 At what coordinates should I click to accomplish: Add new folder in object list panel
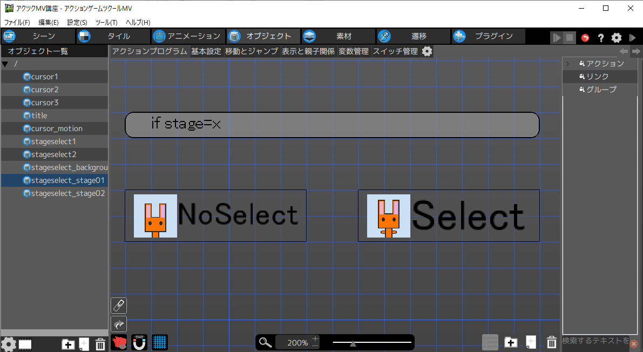(x=68, y=344)
